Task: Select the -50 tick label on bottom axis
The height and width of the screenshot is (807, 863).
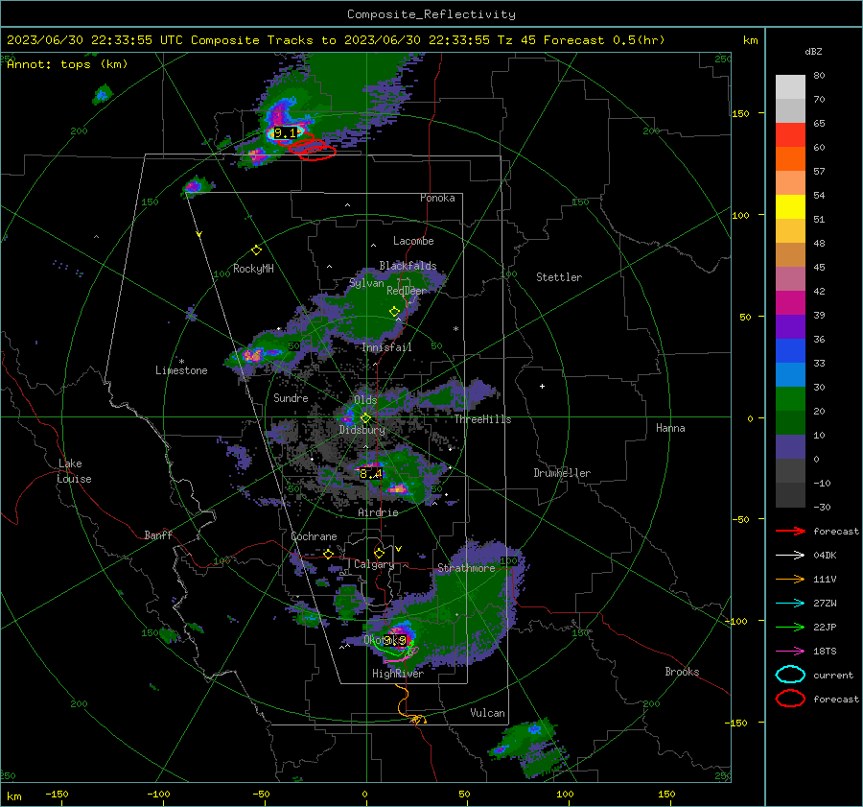Action: click(x=261, y=794)
